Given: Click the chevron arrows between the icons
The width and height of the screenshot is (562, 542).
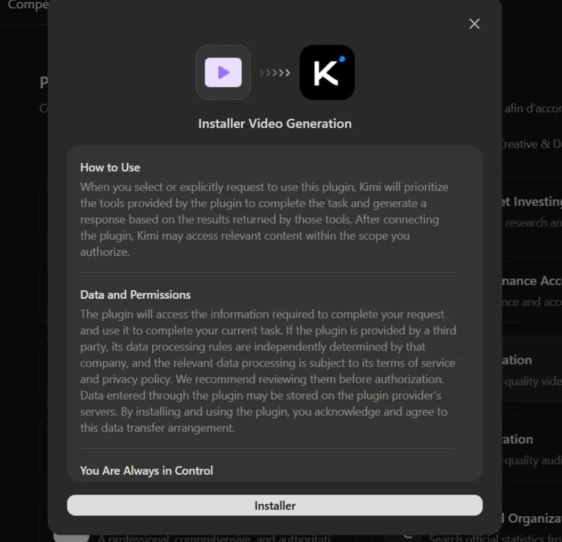Looking at the screenshot, I should (275, 73).
